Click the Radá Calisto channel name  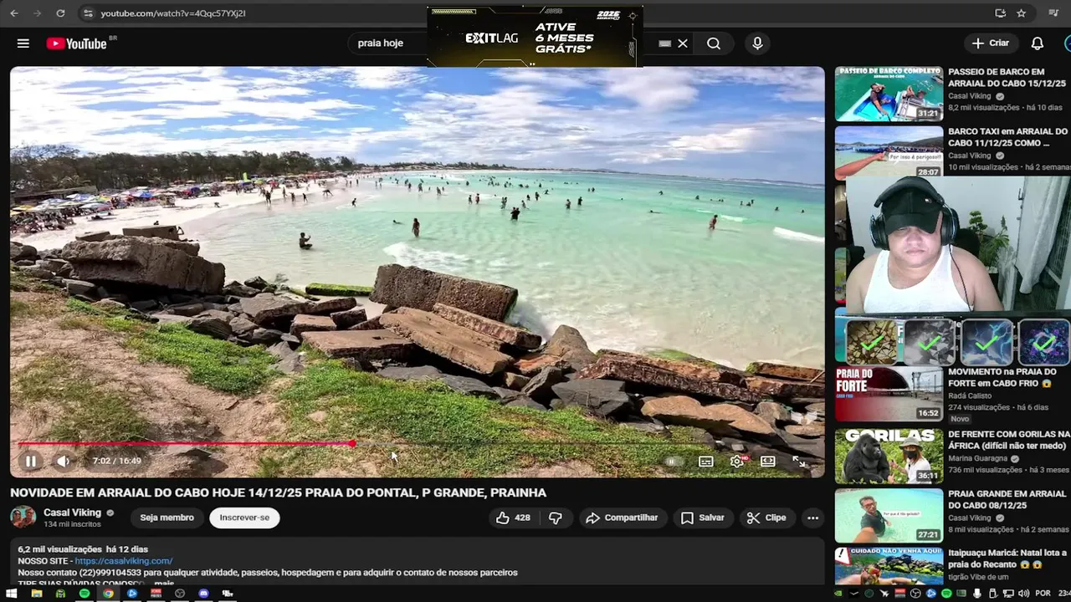[x=970, y=395]
